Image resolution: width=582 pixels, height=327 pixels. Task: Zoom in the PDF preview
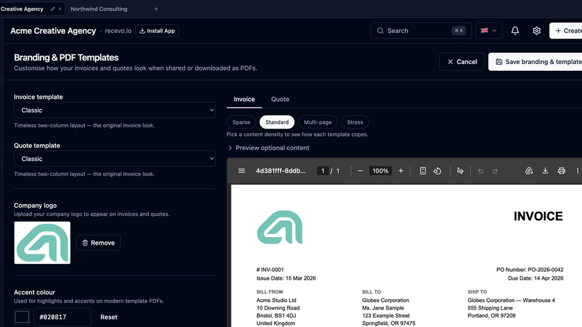tap(401, 171)
